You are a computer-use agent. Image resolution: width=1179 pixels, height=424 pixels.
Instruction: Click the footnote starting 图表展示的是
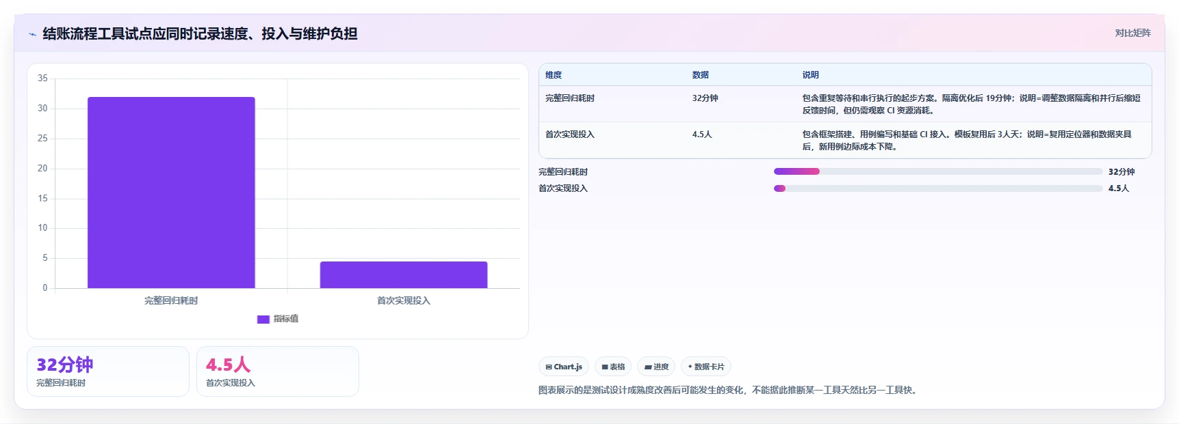[729, 391]
